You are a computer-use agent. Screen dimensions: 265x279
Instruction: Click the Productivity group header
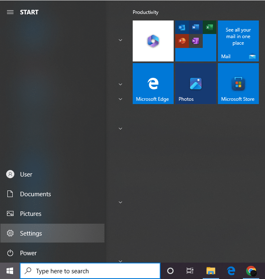(x=145, y=12)
